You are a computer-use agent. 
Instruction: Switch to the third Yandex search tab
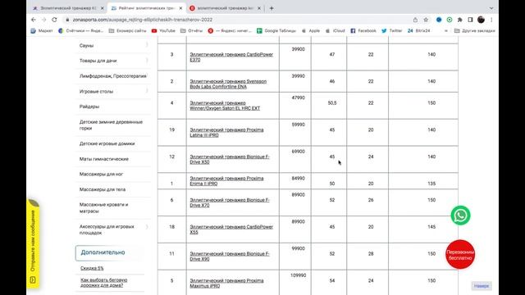225,8
